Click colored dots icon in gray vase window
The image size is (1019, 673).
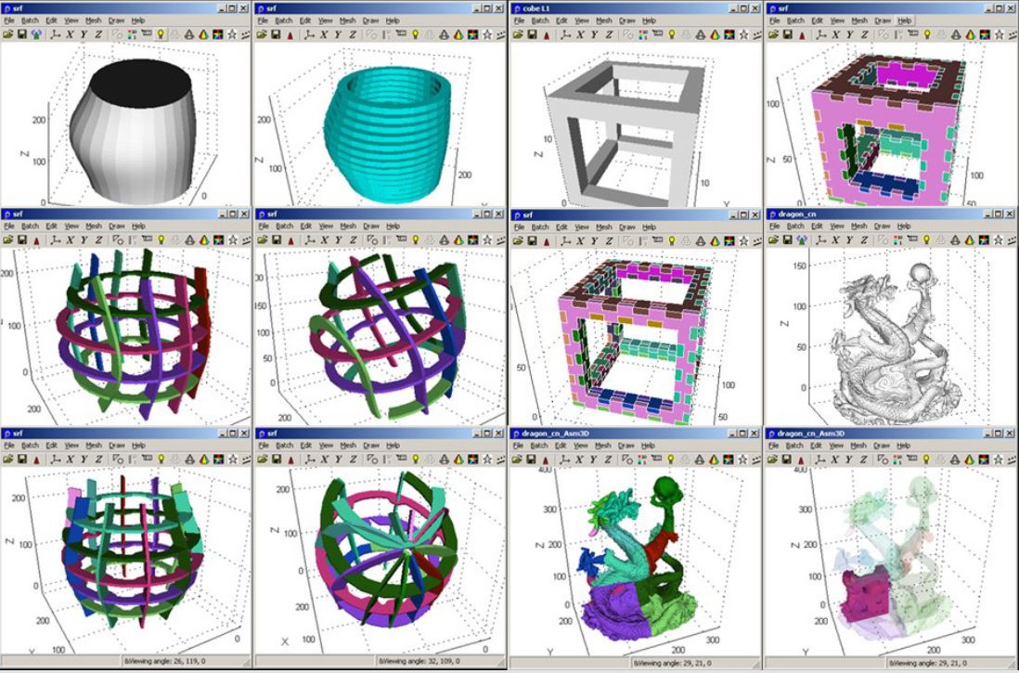pyautogui.click(x=132, y=33)
